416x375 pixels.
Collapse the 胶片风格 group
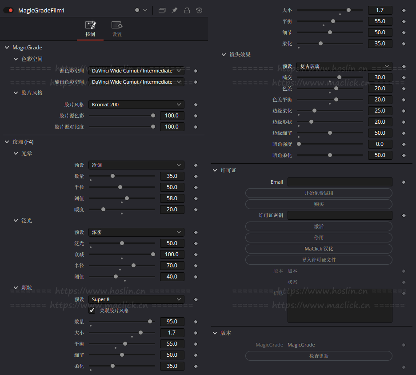(16, 93)
